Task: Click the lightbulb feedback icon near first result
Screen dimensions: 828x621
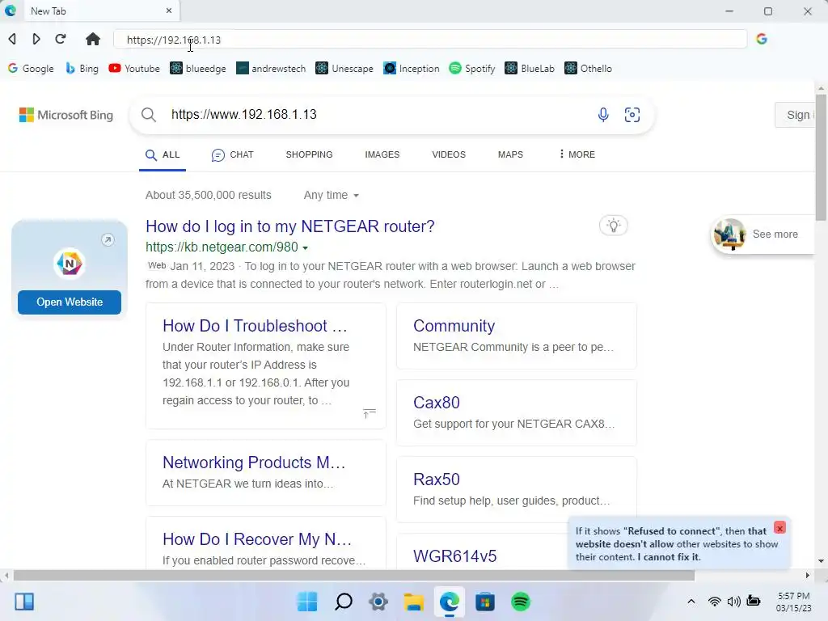Action: 613,226
